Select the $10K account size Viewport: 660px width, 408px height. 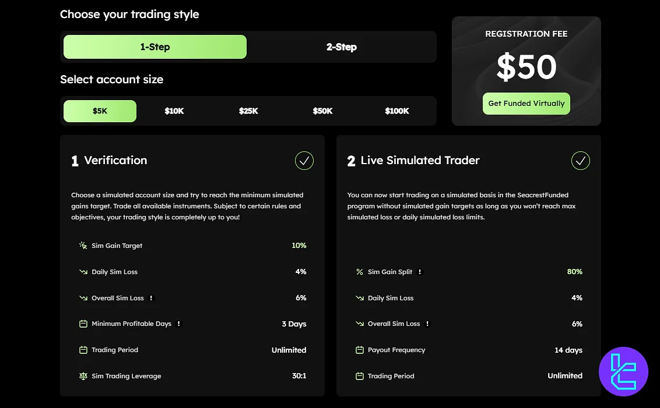[174, 111]
